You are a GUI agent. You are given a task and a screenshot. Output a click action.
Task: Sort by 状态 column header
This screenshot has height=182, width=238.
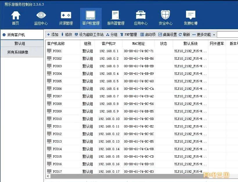[x=164, y=44]
